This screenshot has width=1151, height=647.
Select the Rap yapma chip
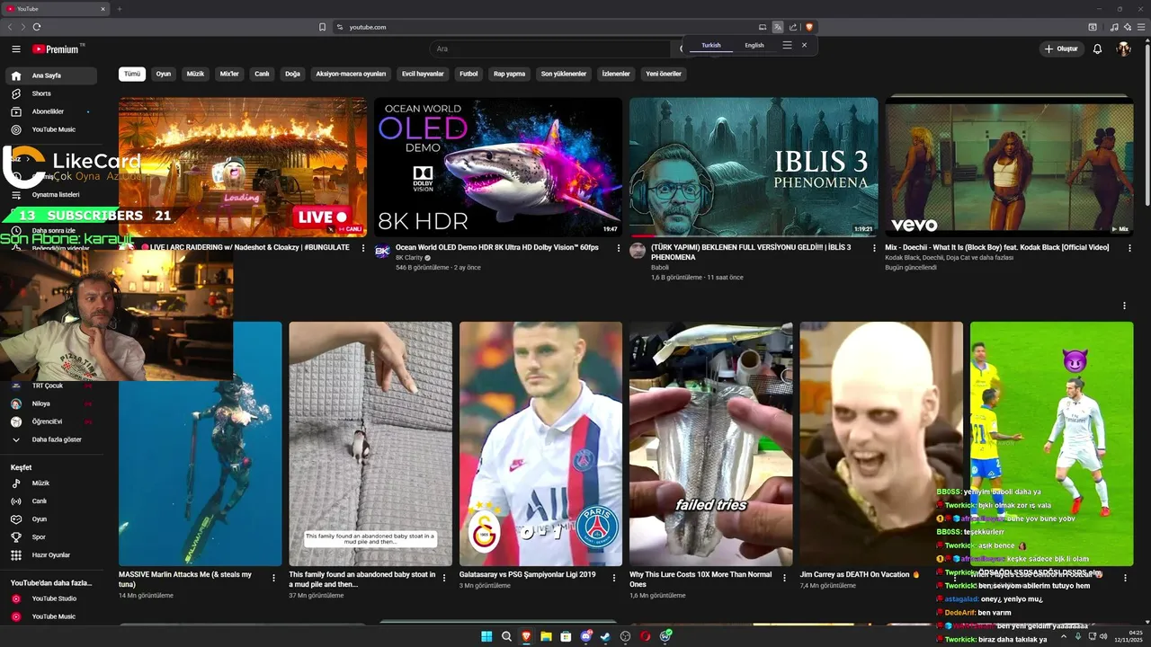pos(509,74)
